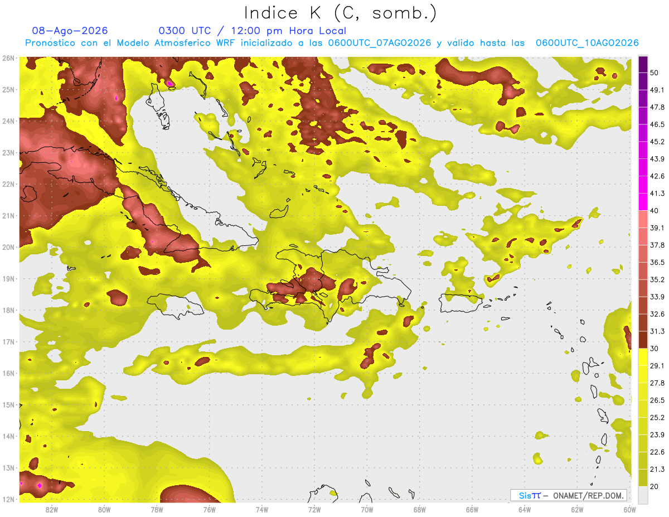Click the latitude label "18N"

[x=8, y=310]
